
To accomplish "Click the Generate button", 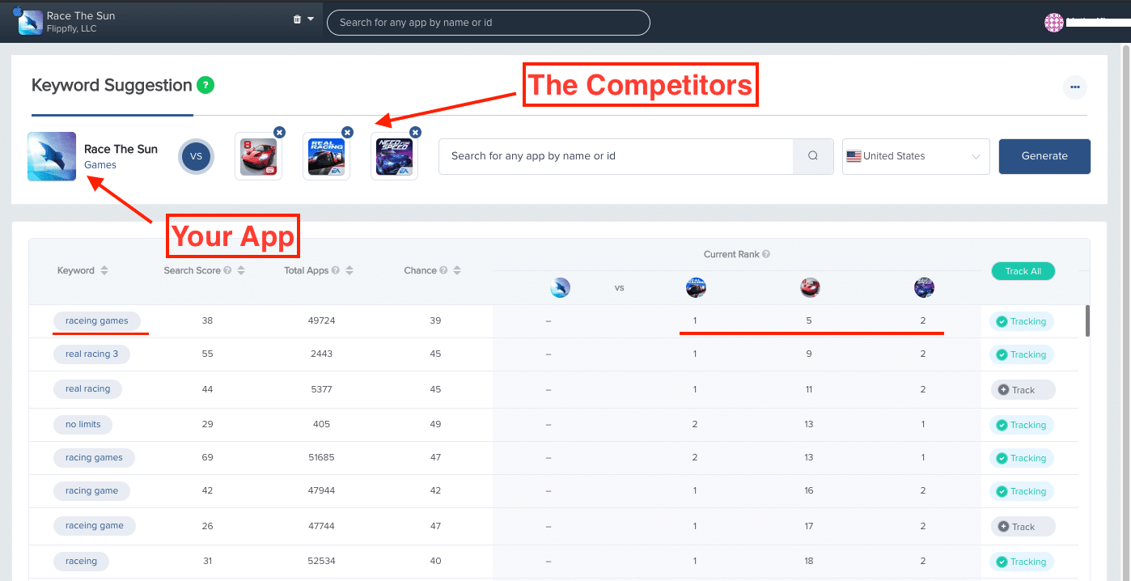I will pyautogui.click(x=1044, y=156).
